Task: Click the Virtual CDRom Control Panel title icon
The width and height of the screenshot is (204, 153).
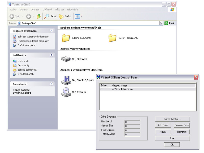Action: tap(98, 77)
